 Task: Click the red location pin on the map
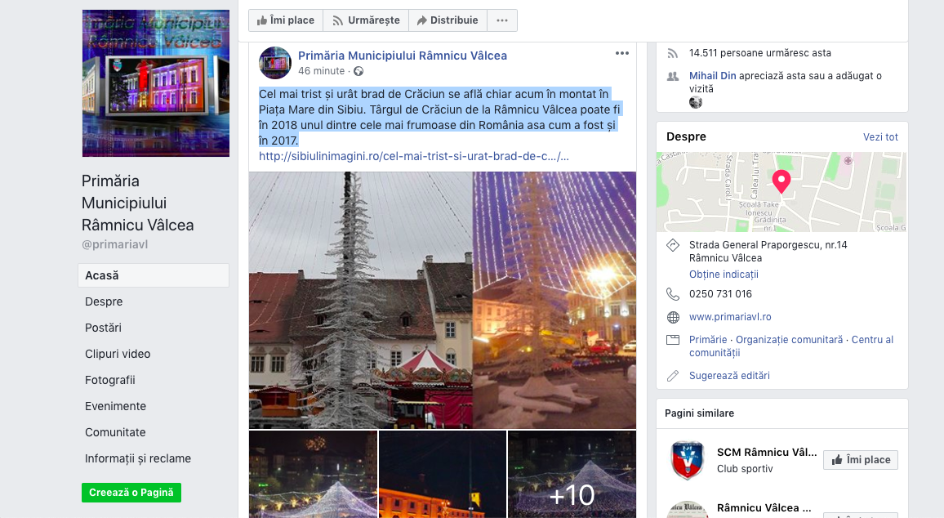[781, 181]
